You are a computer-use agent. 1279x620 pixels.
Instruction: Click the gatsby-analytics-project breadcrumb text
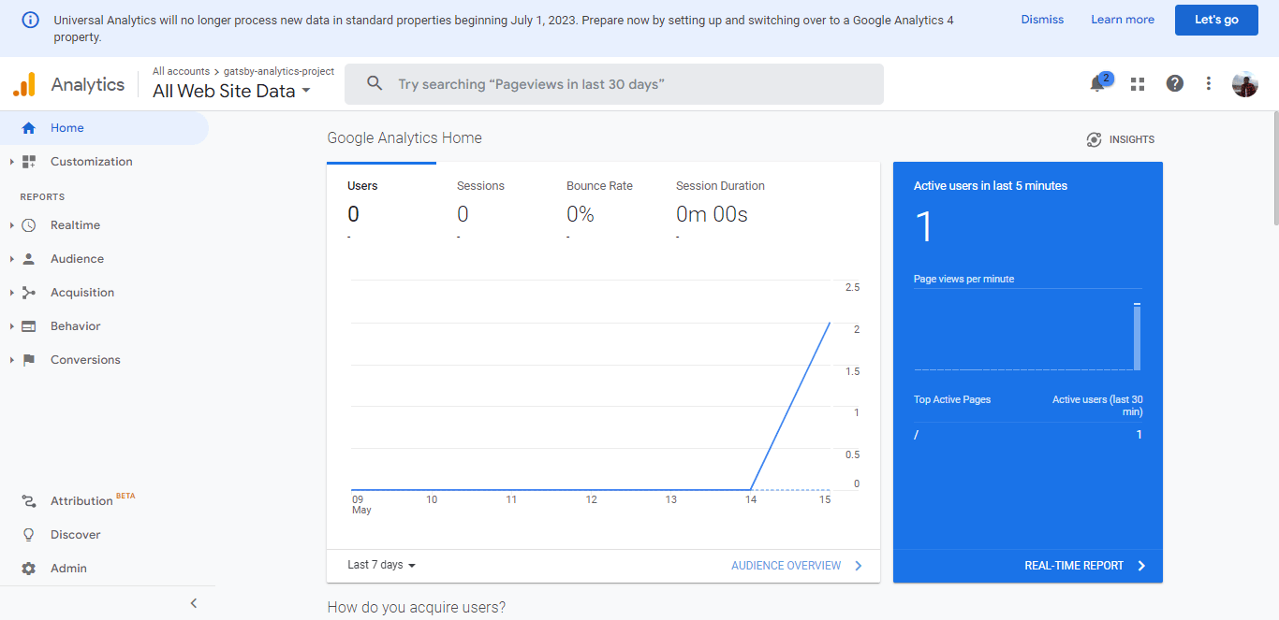pos(279,71)
